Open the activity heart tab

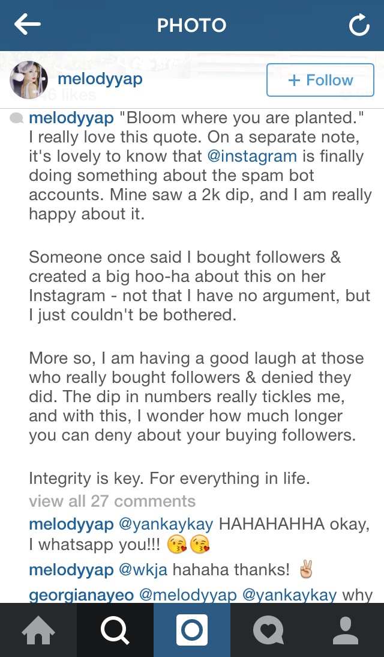coord(268,630)
